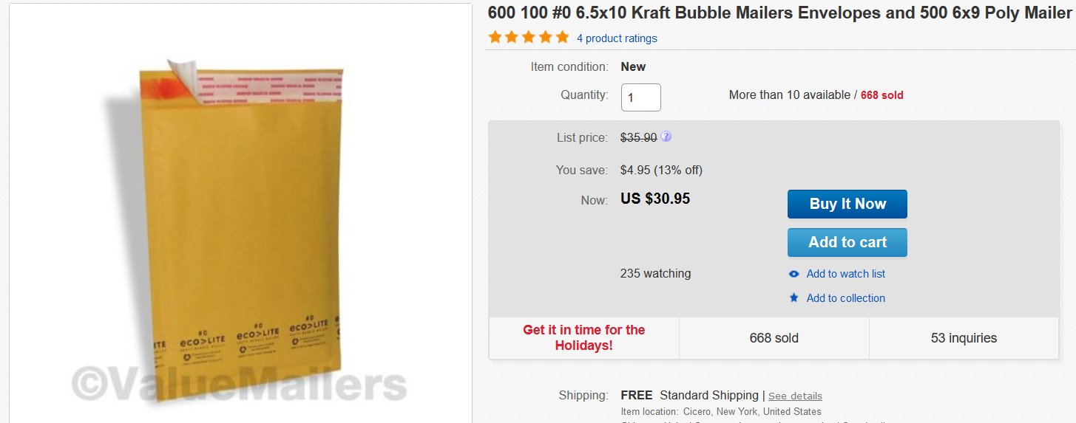
Task: Select the 53 inquiries cell
Action: (964, 338)
